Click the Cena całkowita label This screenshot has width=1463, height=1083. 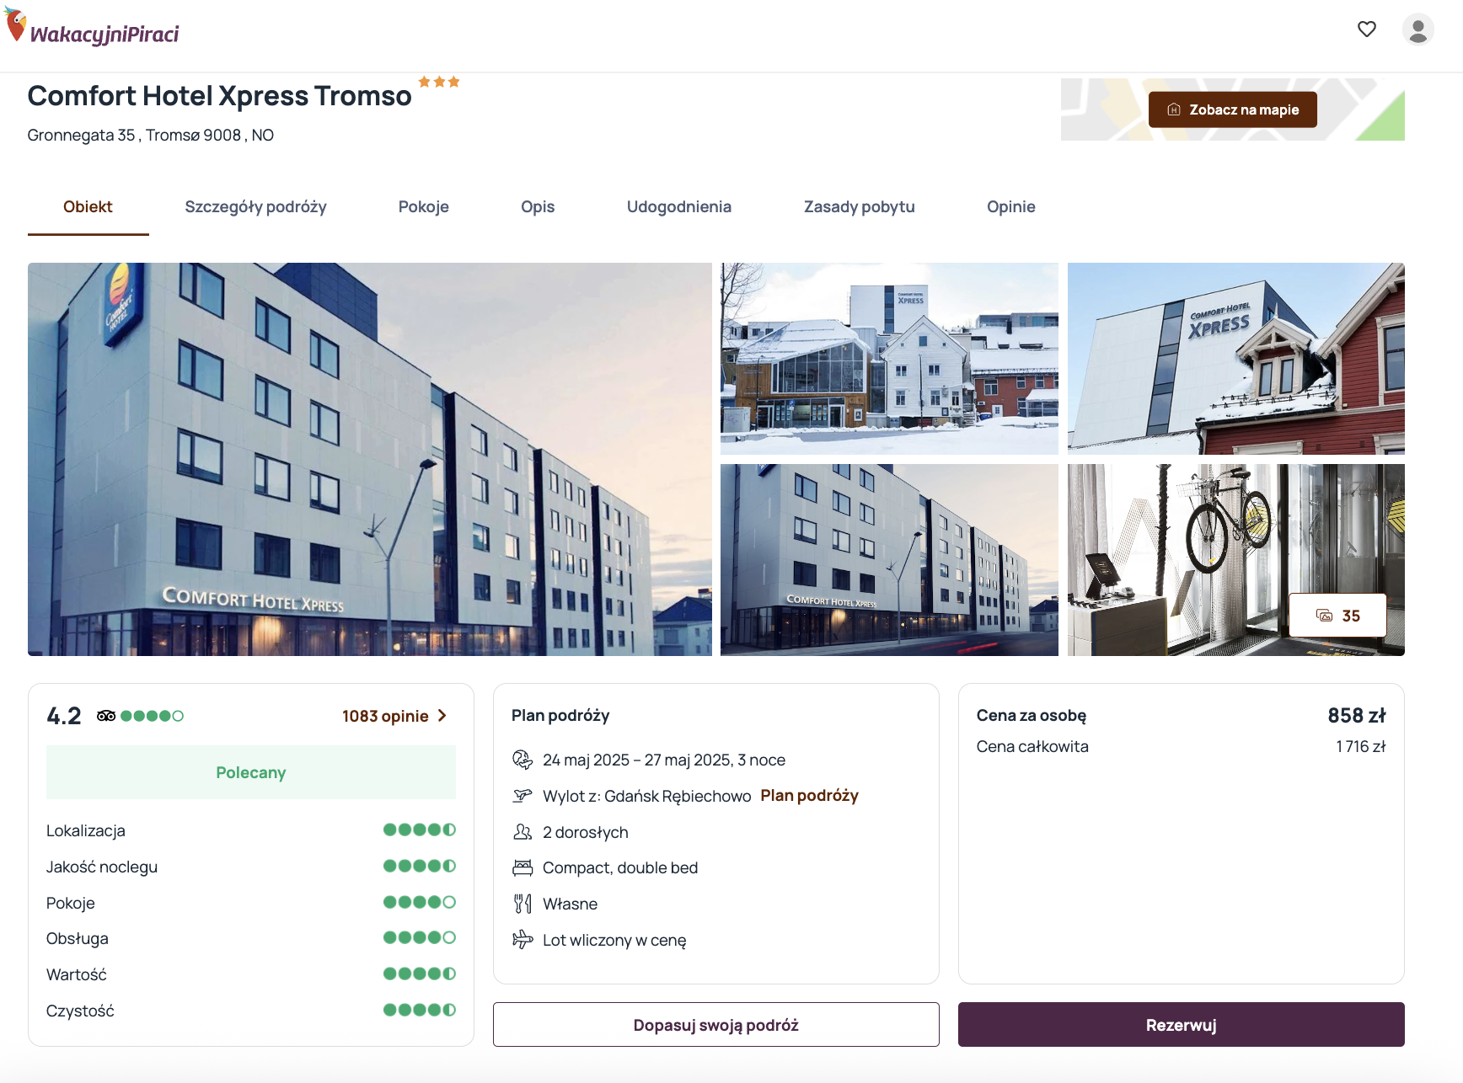click(1032, 746)
